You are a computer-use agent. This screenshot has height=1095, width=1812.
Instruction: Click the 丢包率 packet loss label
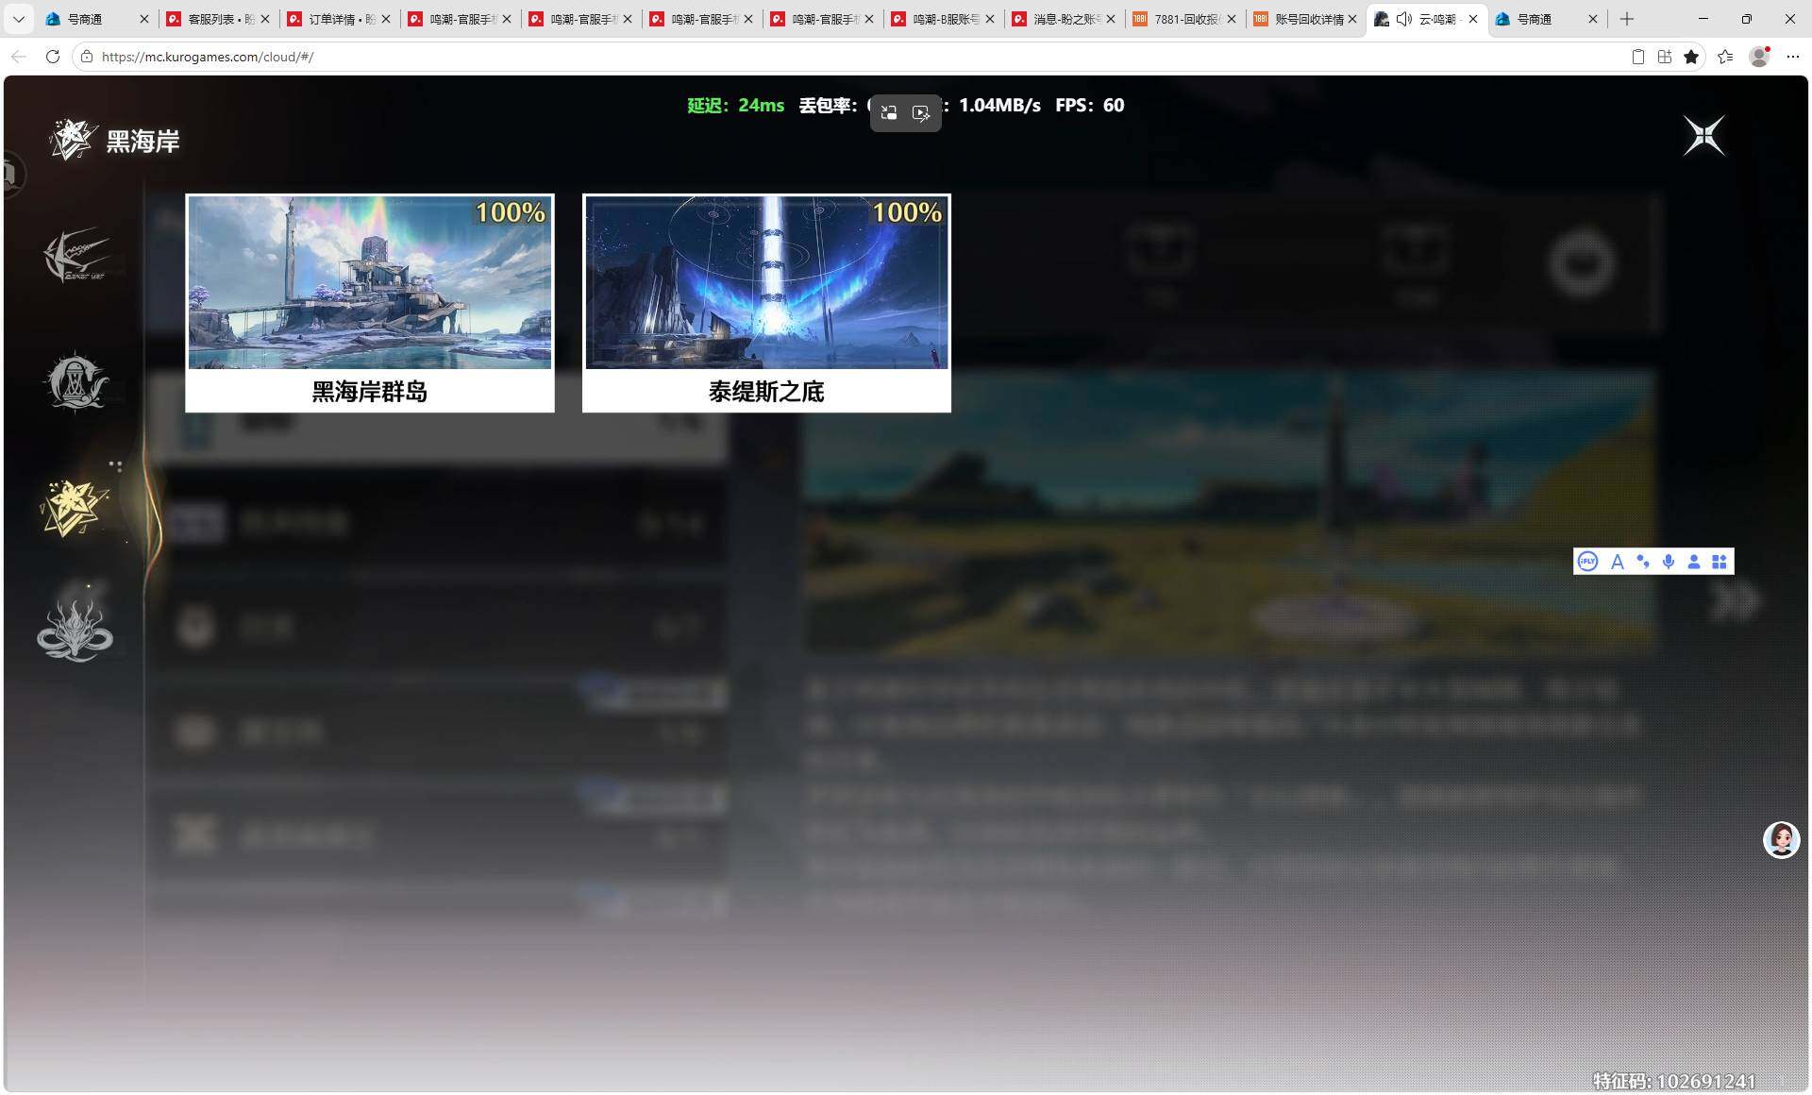(x=828, y=106)
